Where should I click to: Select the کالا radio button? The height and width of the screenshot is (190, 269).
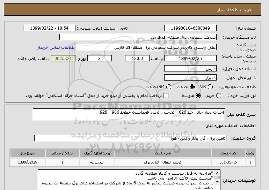click(x=210, y=87)
